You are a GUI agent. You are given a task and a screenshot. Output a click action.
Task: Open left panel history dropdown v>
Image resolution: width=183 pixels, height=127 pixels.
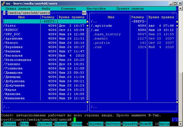pos(84,13)
